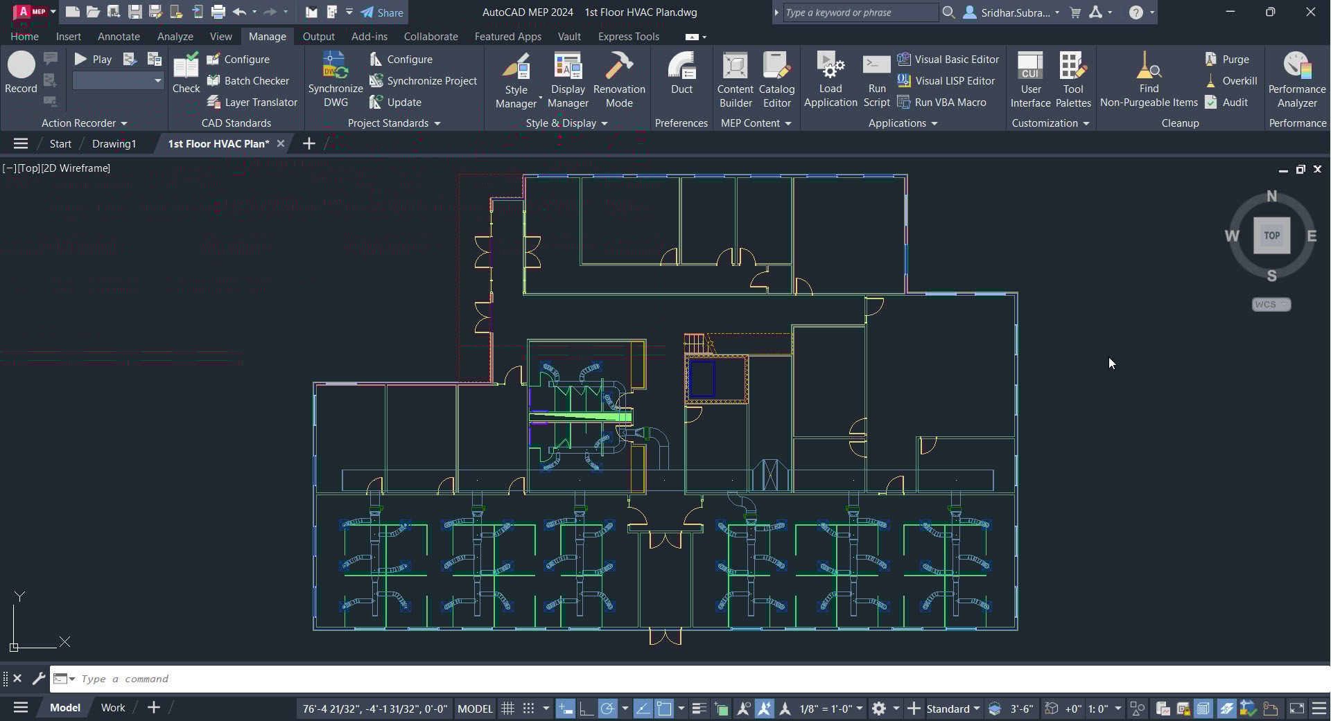
Task: Open the Standard display configuration dropdown
Action: click(953, 709)
